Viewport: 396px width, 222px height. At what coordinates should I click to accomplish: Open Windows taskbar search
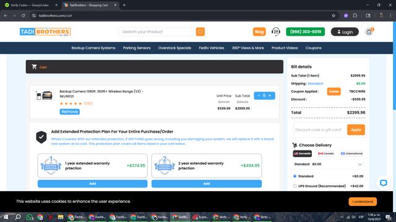tap(18, 217)
